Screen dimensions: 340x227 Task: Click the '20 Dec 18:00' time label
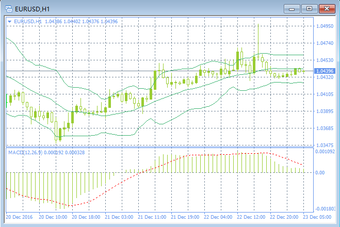point(86,217)
